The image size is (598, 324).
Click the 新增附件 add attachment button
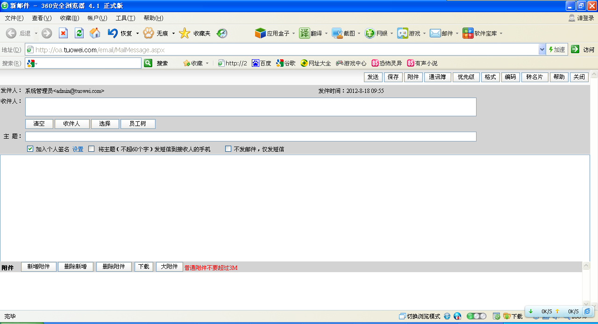39,267
